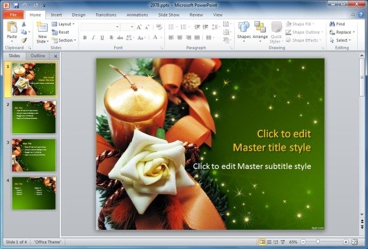Expand the Layout dropdown
The width and height of the screenshot is (368, 249).
63,24
